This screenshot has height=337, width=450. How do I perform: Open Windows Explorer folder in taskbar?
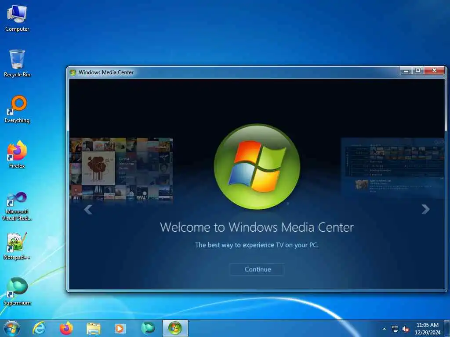point(93,329)
